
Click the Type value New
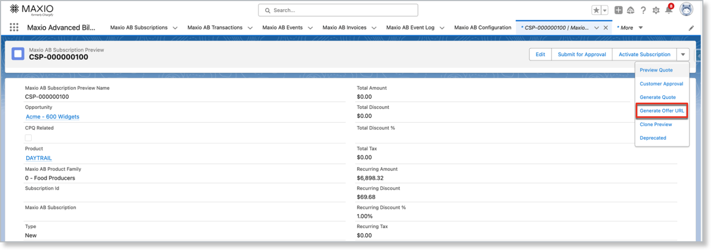coord(31,235)
